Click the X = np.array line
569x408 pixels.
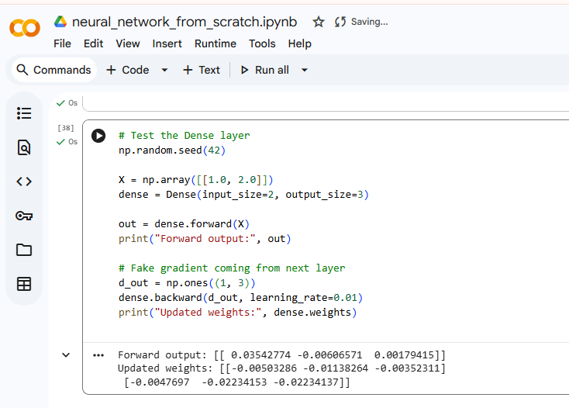click(196, 180)
